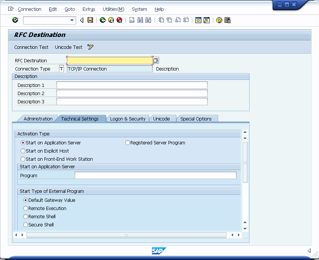
Task: Switch to the Unicode tab
Action: point(162,118)
